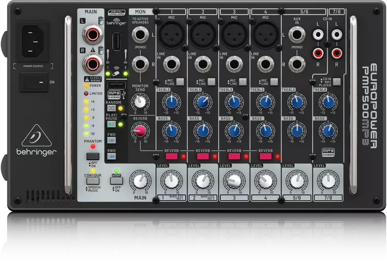Screen dimensions: 387x264
Task: Click the AUX IN L jack
Action: pos(297,35)
